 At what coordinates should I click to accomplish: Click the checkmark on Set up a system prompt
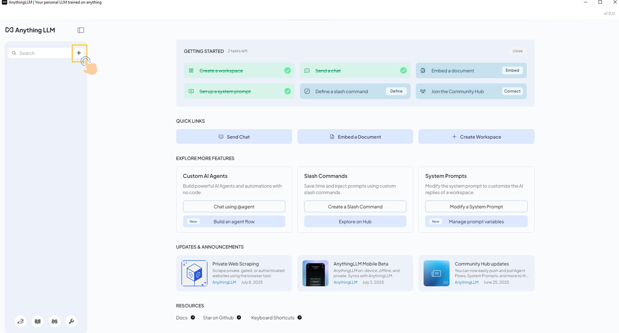point(287,91)
